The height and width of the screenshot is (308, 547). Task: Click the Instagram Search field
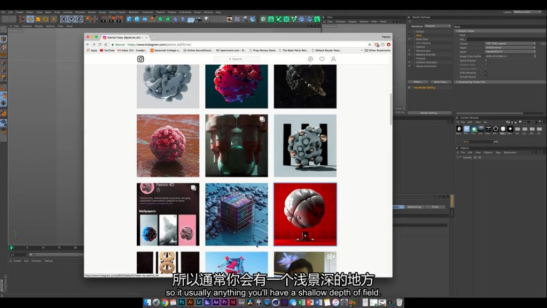pyautogui.click(x=237, y=59)
